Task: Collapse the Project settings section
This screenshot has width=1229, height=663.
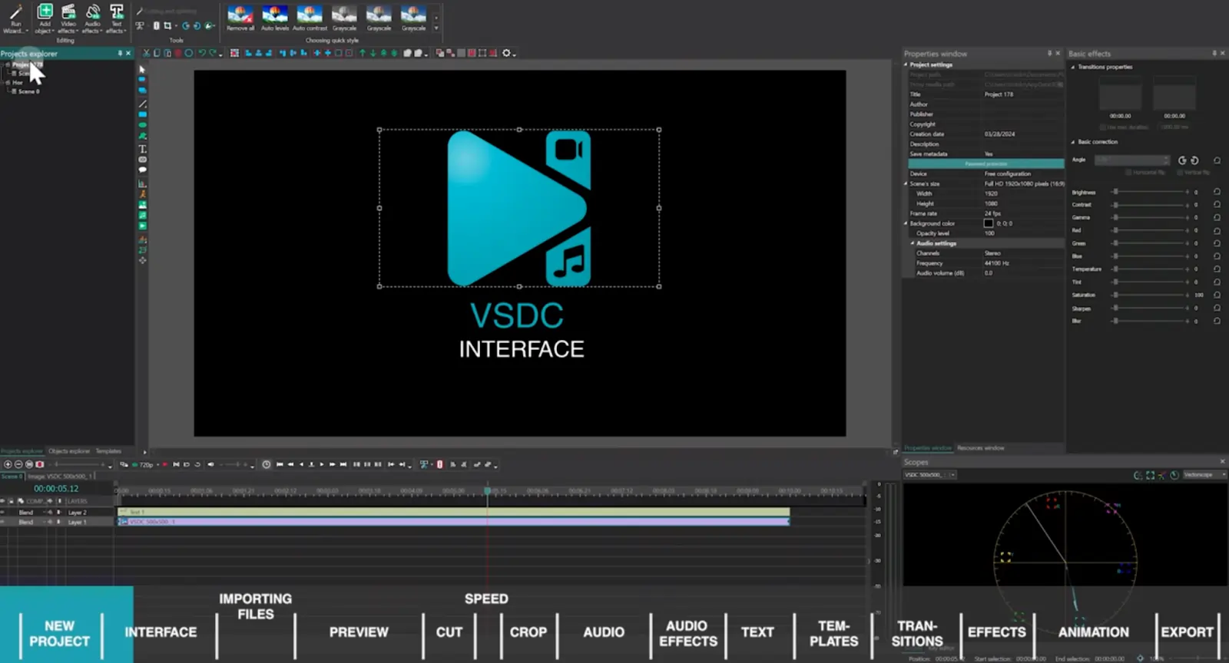Action: [x=906, y=64]
